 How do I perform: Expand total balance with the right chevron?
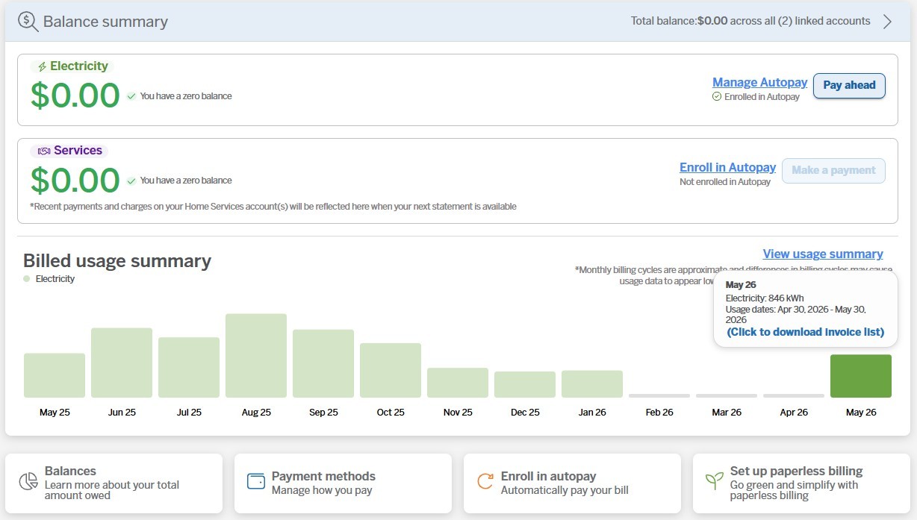click(x=887, y=22)
